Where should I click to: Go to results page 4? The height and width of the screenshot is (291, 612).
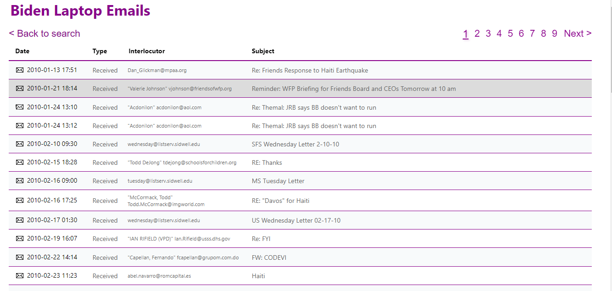coord(499,34)
